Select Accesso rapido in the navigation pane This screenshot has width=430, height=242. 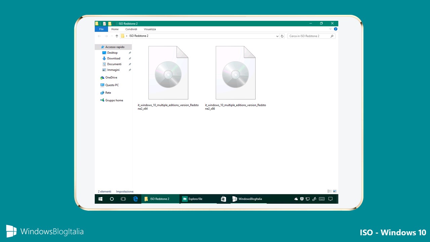click(x=113, y=47)
